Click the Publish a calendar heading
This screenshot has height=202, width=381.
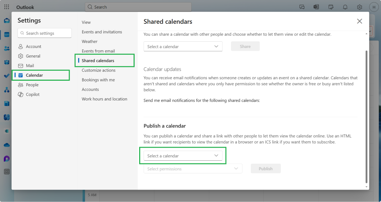pos(164,126)
